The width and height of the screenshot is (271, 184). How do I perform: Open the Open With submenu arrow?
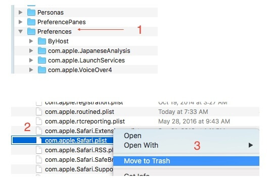pos(251,145)
